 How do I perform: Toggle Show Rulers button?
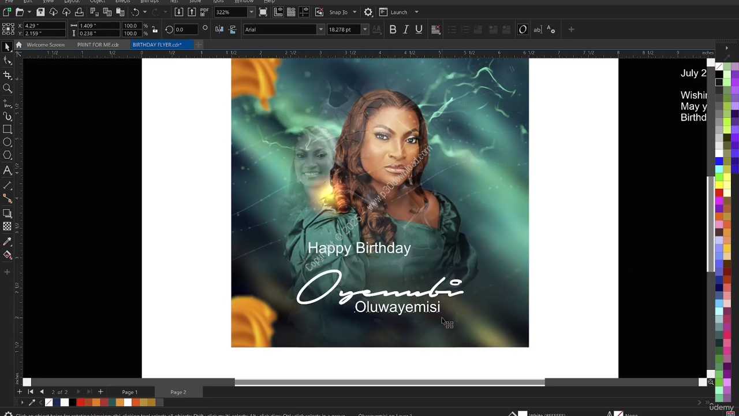coord(278,12)
